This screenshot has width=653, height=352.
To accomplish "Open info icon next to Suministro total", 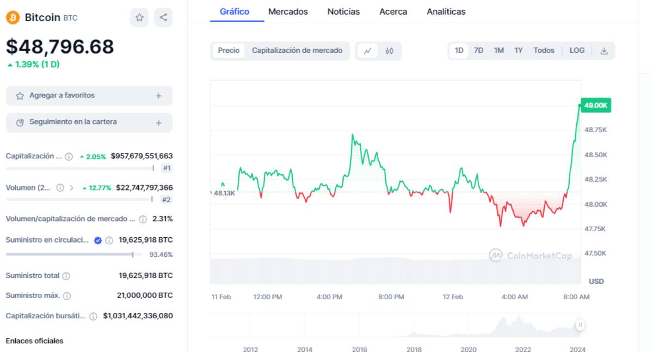I will tap(66, 276).
